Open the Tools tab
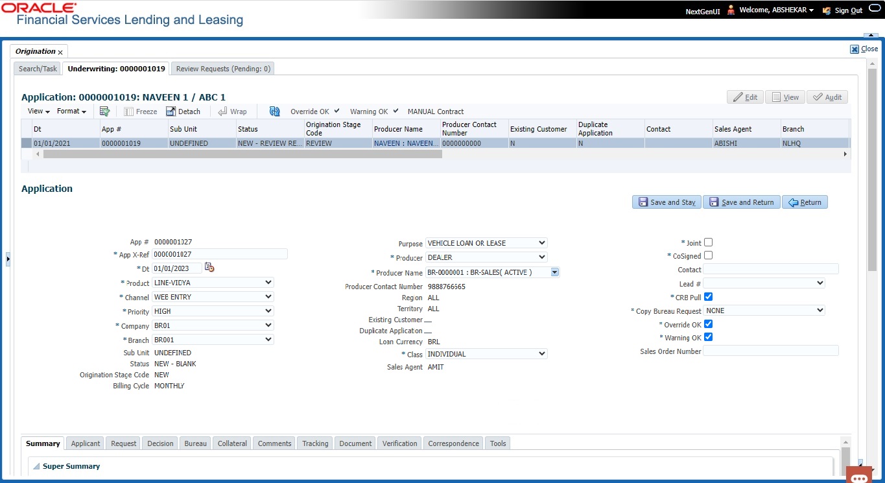Viewport: 885px width, 483px height. point(498,443)
